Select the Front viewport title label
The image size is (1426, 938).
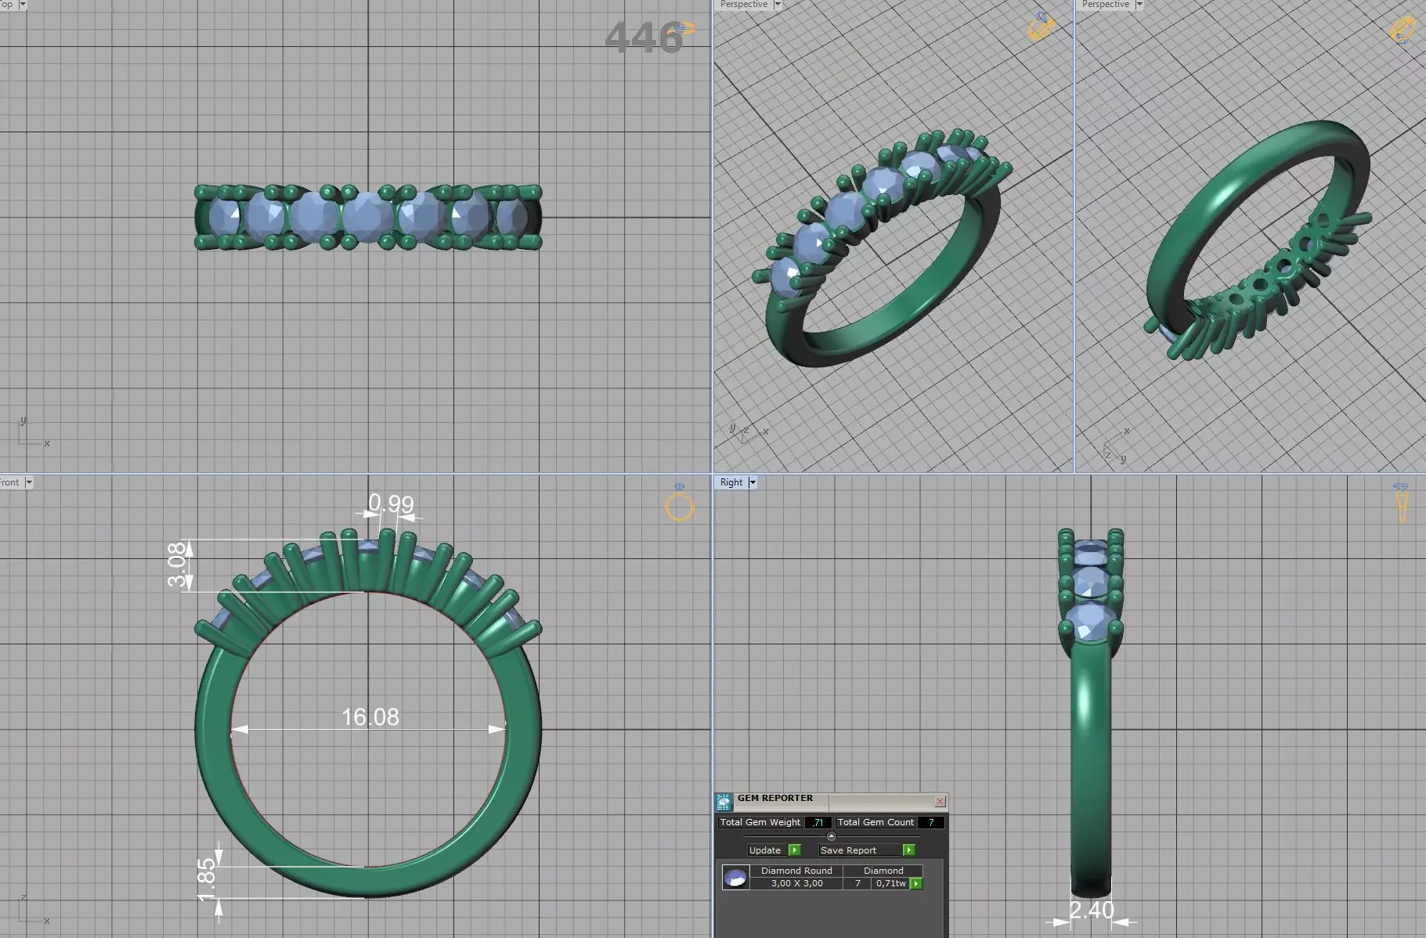tap(9, 482)
